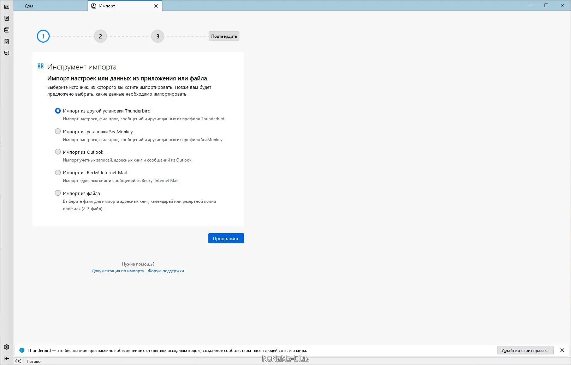Switch to the Импорт tab
571x365 pixels.
point(125,6)
